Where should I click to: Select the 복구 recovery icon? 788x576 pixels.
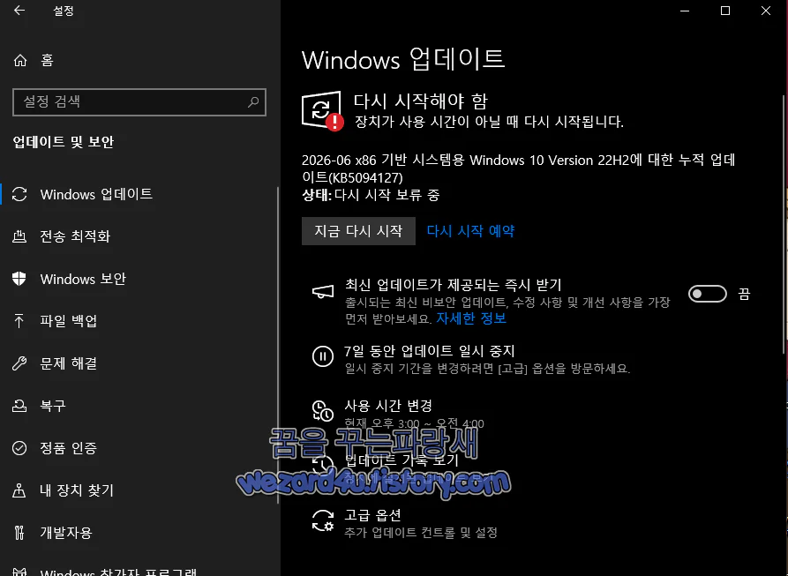point(19,405)
